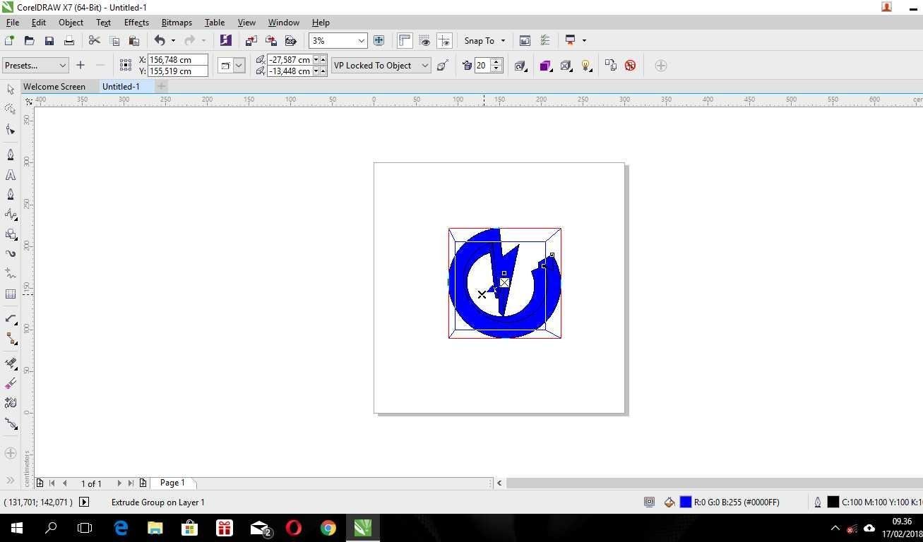923x542 pixels.
Task: Toggle the Show Rulers button
Action: click(405, 41)
